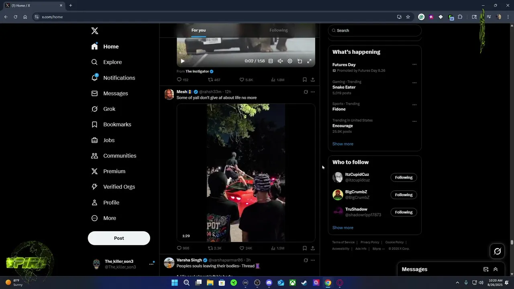Compose new message in Messages drawer
The height and width of the screenshot is (289, 514).
pos(486,269)
